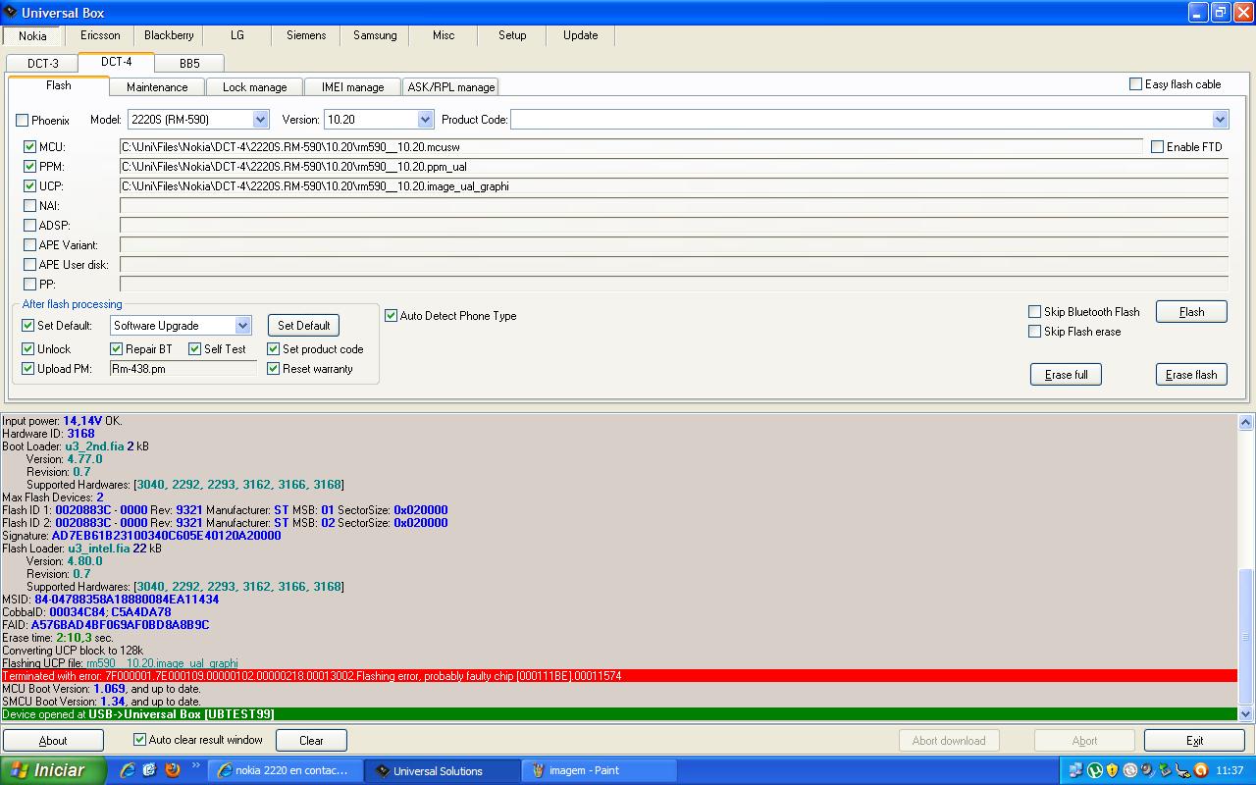Enable the FTD checkbox
Image resolution: width=1256 pixels, height=785 pixels.
coord(1158,147)
